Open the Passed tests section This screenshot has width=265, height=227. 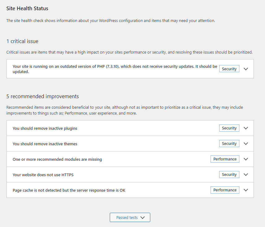point(127,218)
